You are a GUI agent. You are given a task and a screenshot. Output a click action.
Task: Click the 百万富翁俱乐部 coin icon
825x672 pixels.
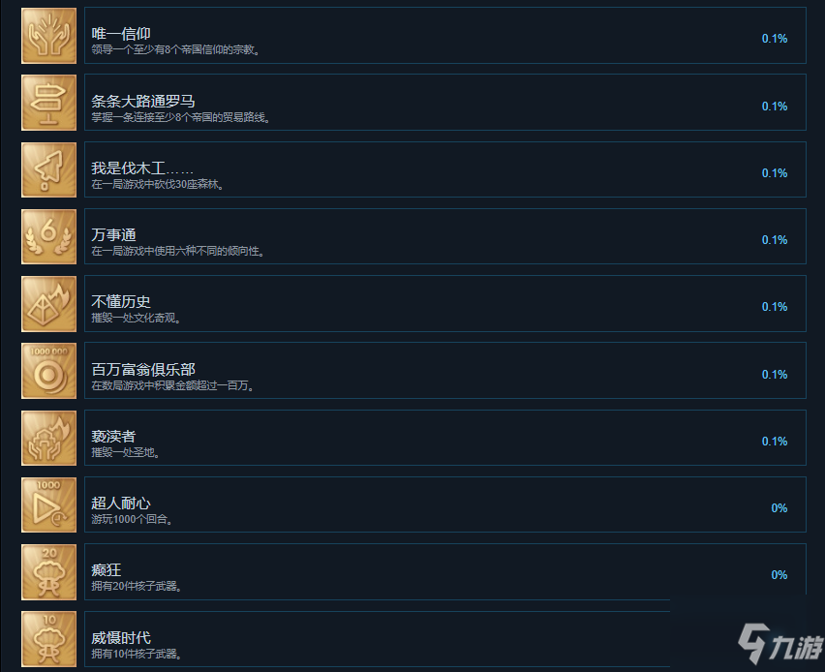[x=49, y=371]
